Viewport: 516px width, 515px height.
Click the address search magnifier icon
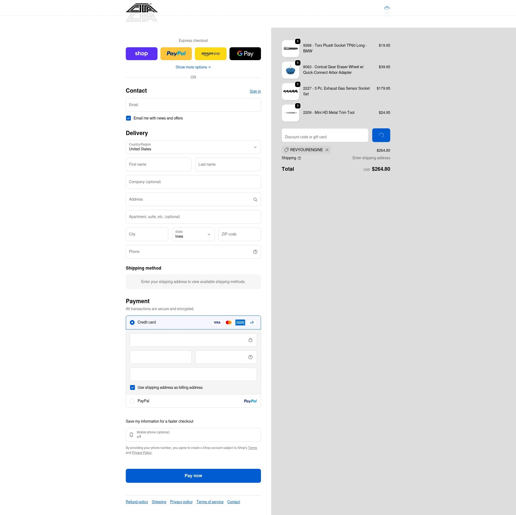[x=255, y=199]
